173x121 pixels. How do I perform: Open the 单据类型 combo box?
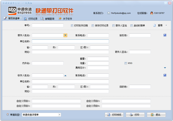[x=42, y=115]
